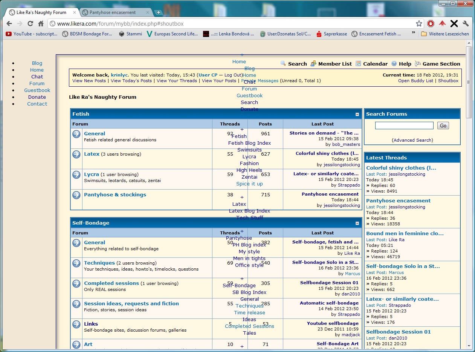This screenshot has height=352, width=475.
Task: Open the Weitere Lesezeichen bookmarks folder
Action: pyautogui.click(x=445, y=34)
